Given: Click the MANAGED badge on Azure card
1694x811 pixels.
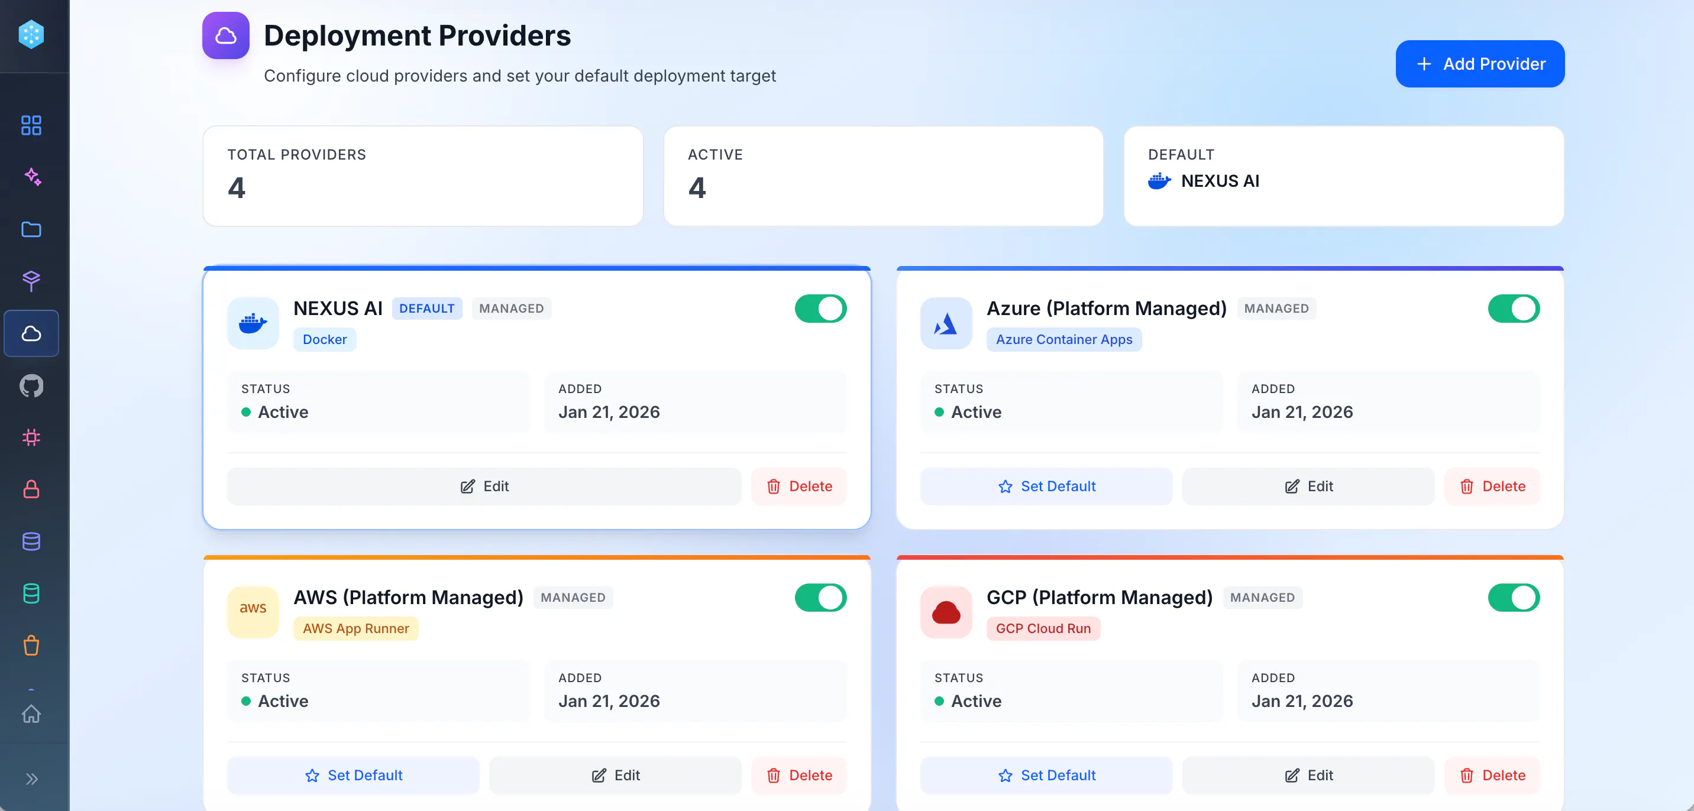Looking at the screenshot, I should pos(1276,309).
